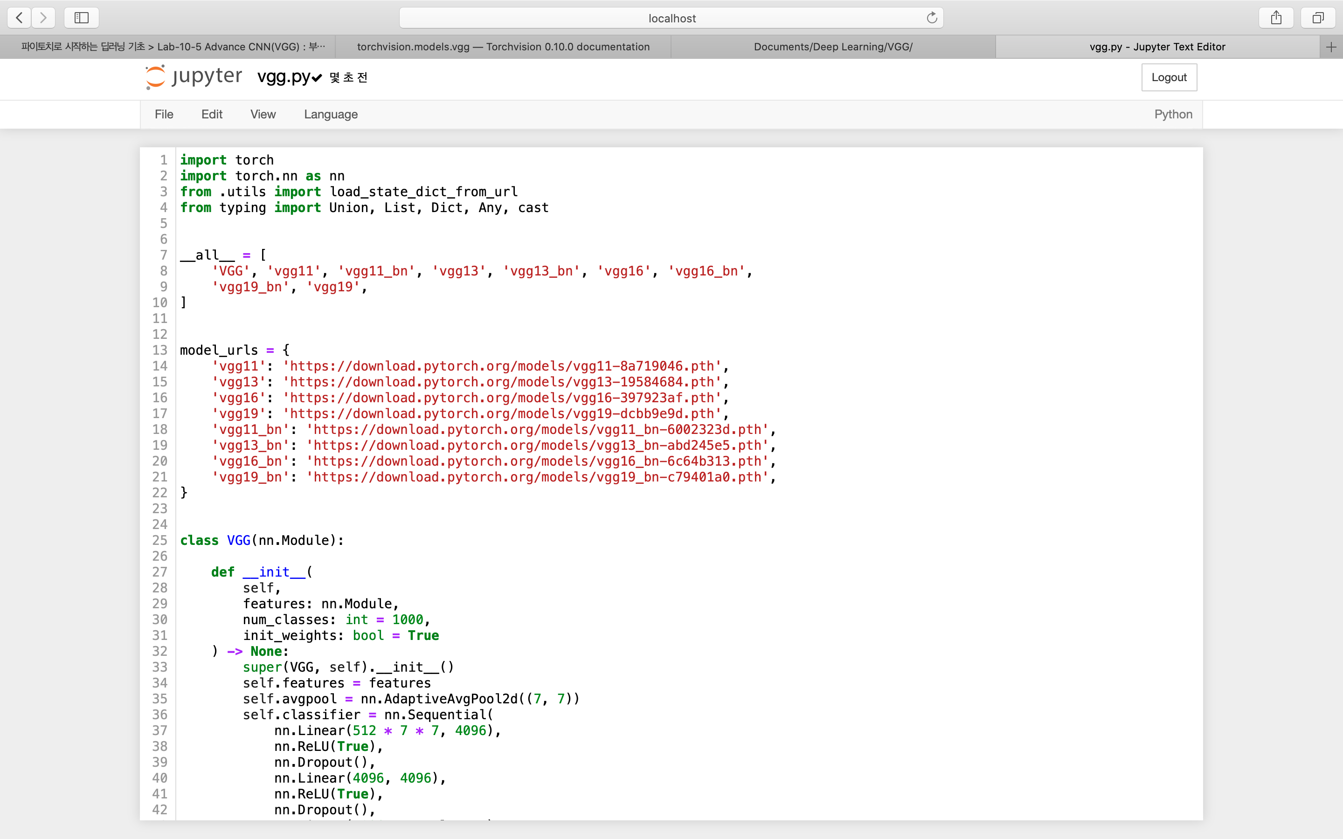This screenshot has height=839, width=1343.
Task: Click first 'nn.Dropout()' on line 39
Action: 325,763
